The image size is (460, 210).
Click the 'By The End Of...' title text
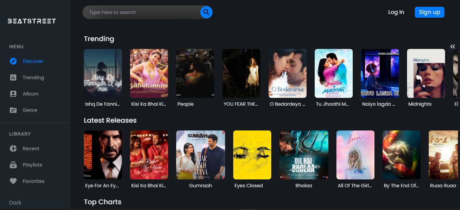401,186
